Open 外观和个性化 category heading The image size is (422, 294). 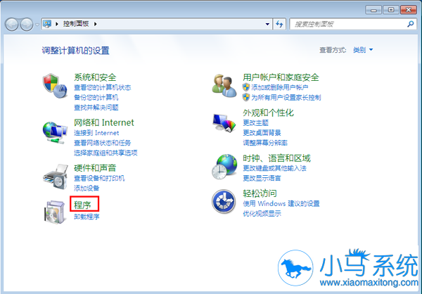(268, 113)
